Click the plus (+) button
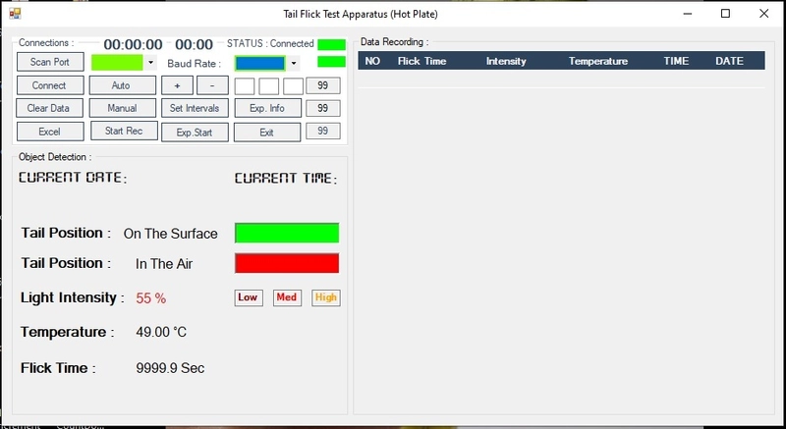Image resolution: width=786 pixels, height=429 pixels. click(177, 85)
